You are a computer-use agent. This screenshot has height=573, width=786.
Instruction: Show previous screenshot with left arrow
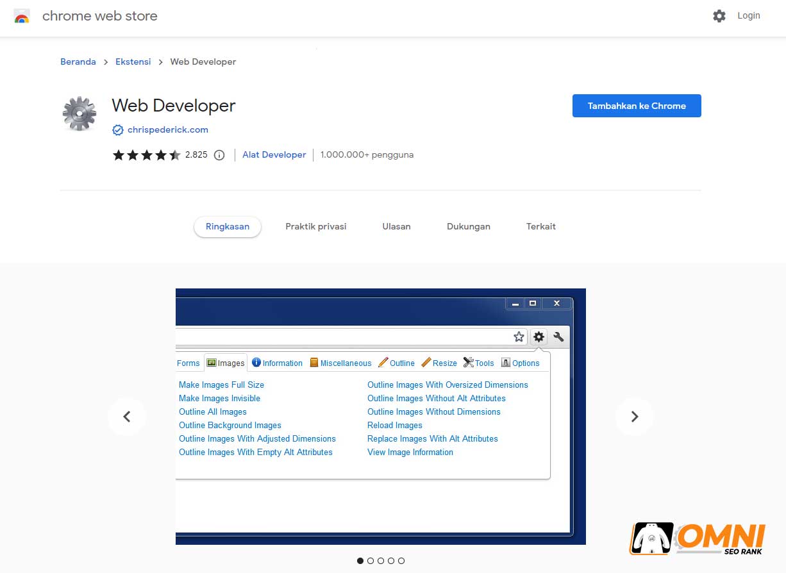coord(127,417)
